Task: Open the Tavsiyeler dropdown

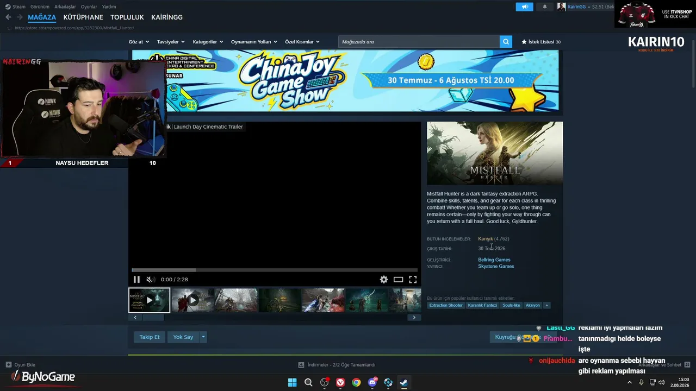Action: tap(171, 42)
